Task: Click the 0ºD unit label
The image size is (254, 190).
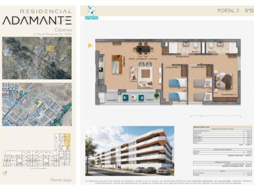Action: pos(249,11)
